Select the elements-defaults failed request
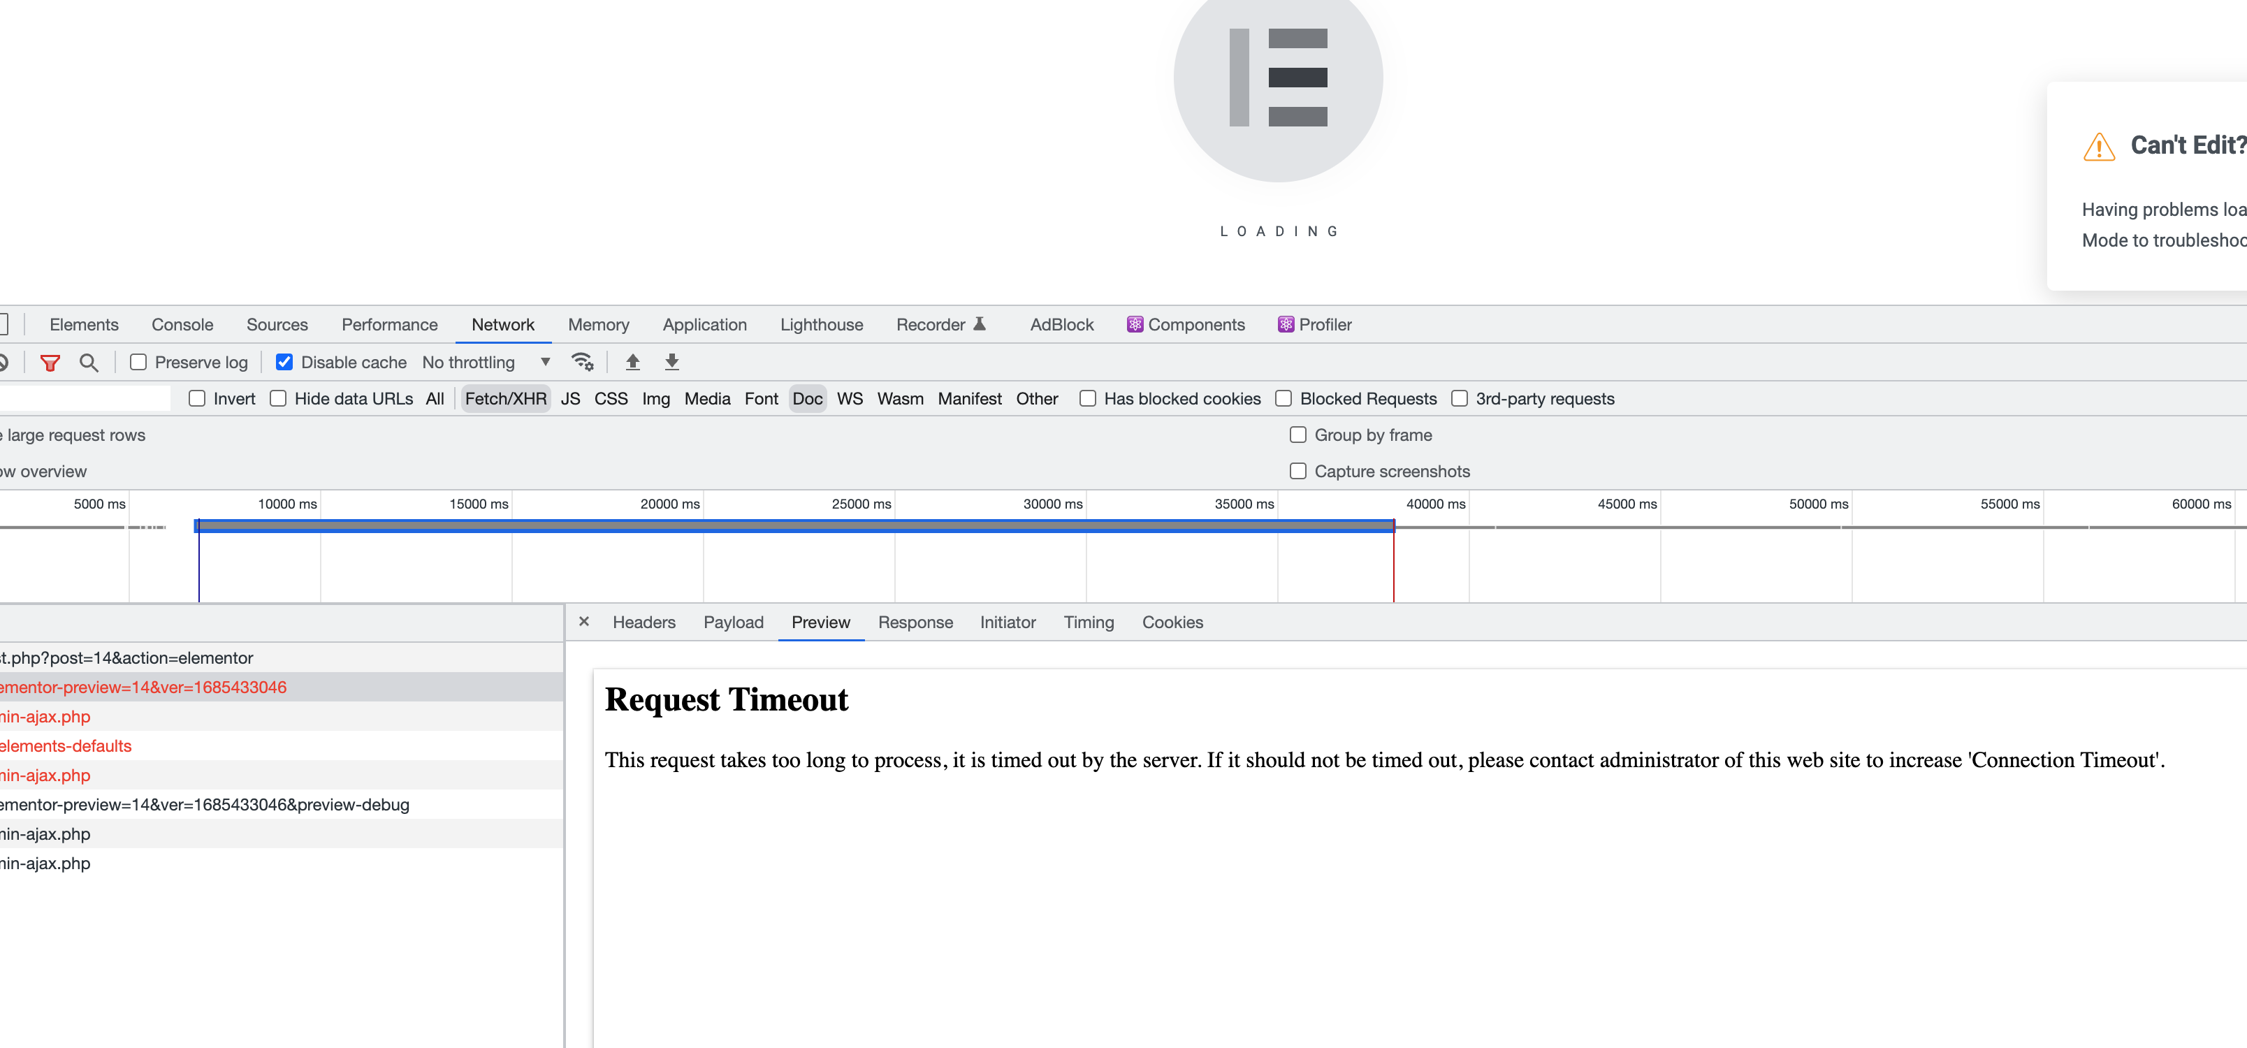 (x=66, y=746)
